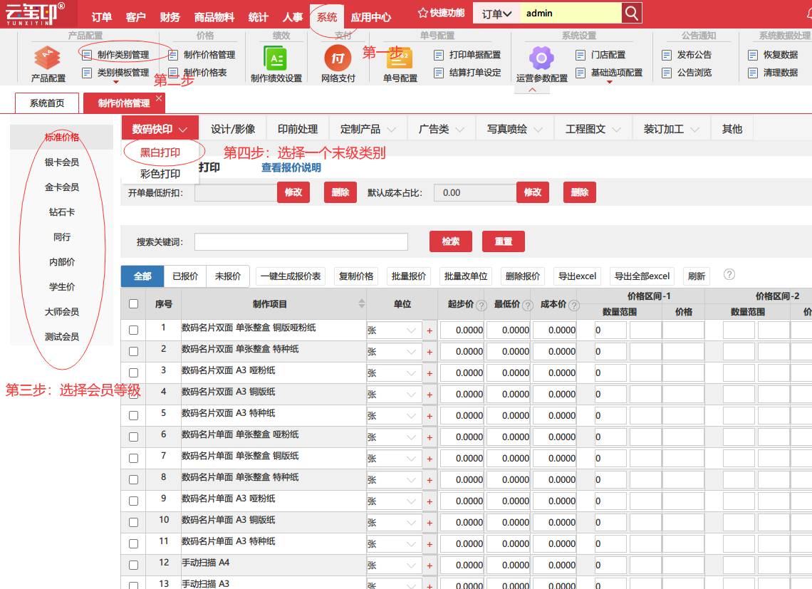The width and height of the screenshot is (812, 589).
Task: Click 修改 next to 开单最低折扣
Action: (x=293, y=192)
